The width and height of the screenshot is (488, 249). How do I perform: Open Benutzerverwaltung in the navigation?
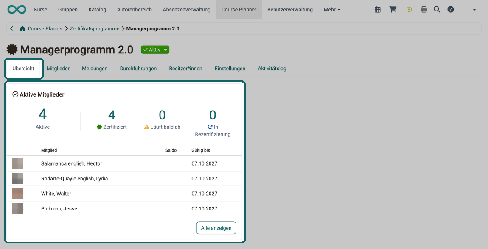(x=290, y=10)
